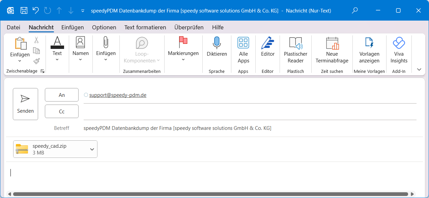429x198 pixels.
Task: Click the Undo arrow icon
Action: coord(36,10)
